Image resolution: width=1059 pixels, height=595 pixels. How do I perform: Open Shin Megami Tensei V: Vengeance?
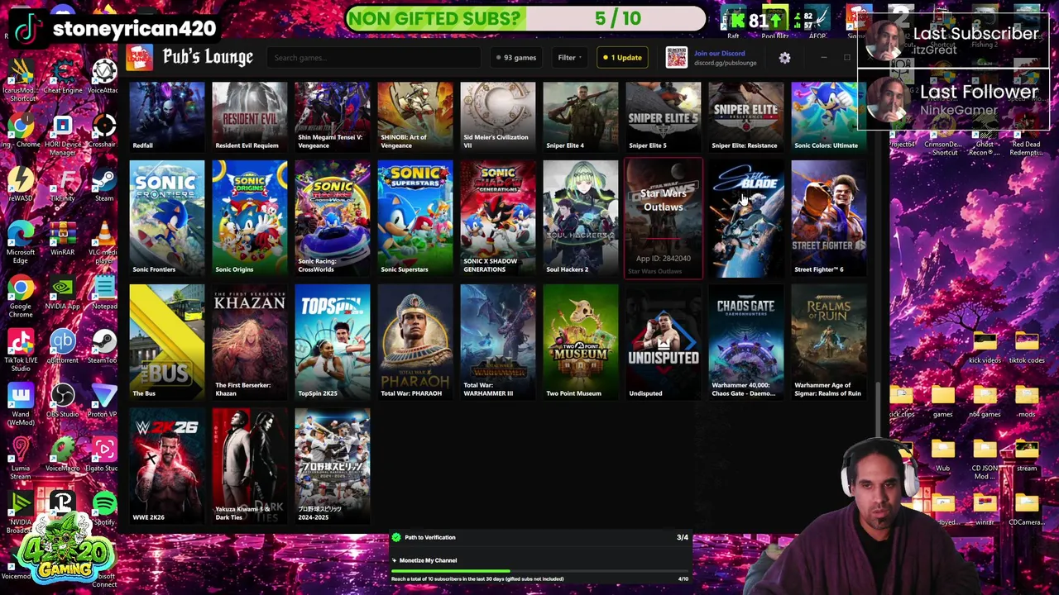click(x=332, y=116)
